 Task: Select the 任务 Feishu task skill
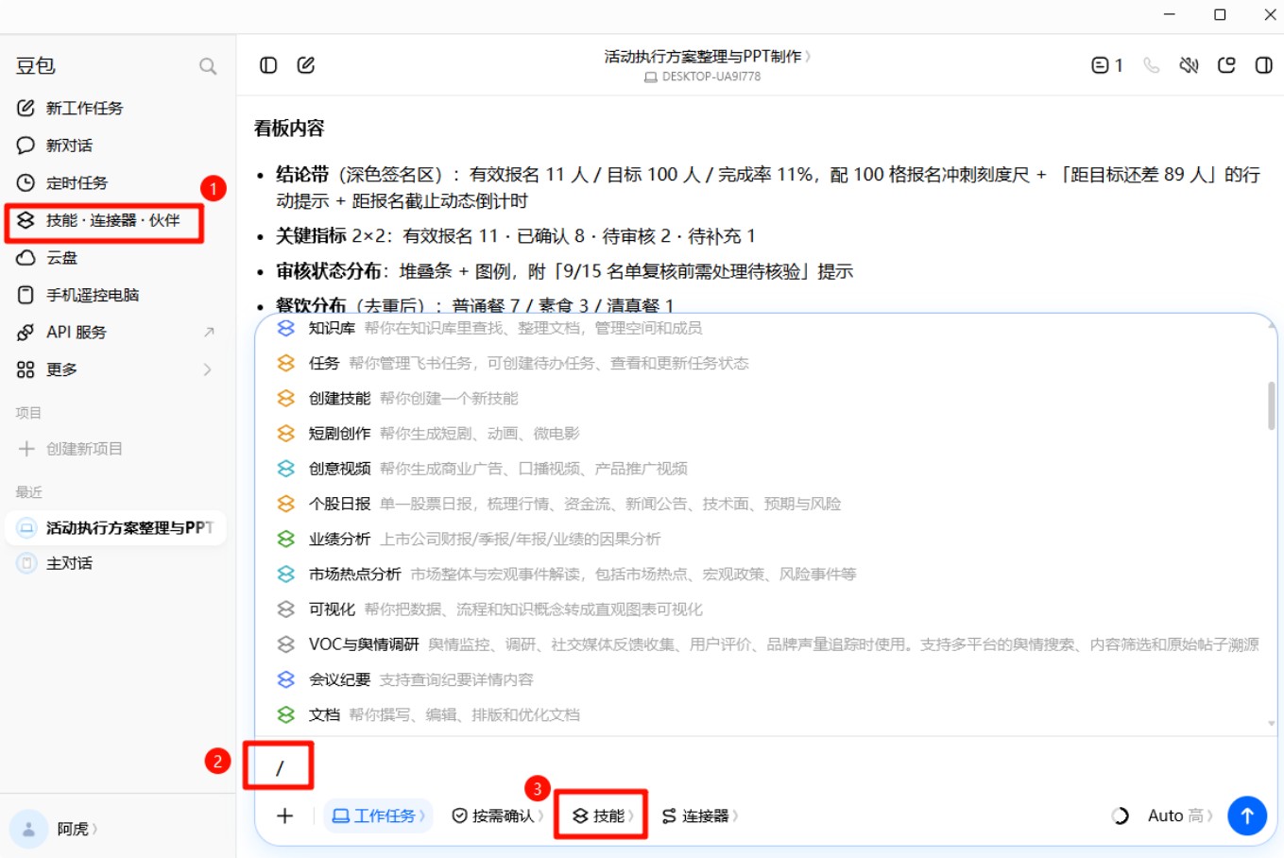coord(765,363)
